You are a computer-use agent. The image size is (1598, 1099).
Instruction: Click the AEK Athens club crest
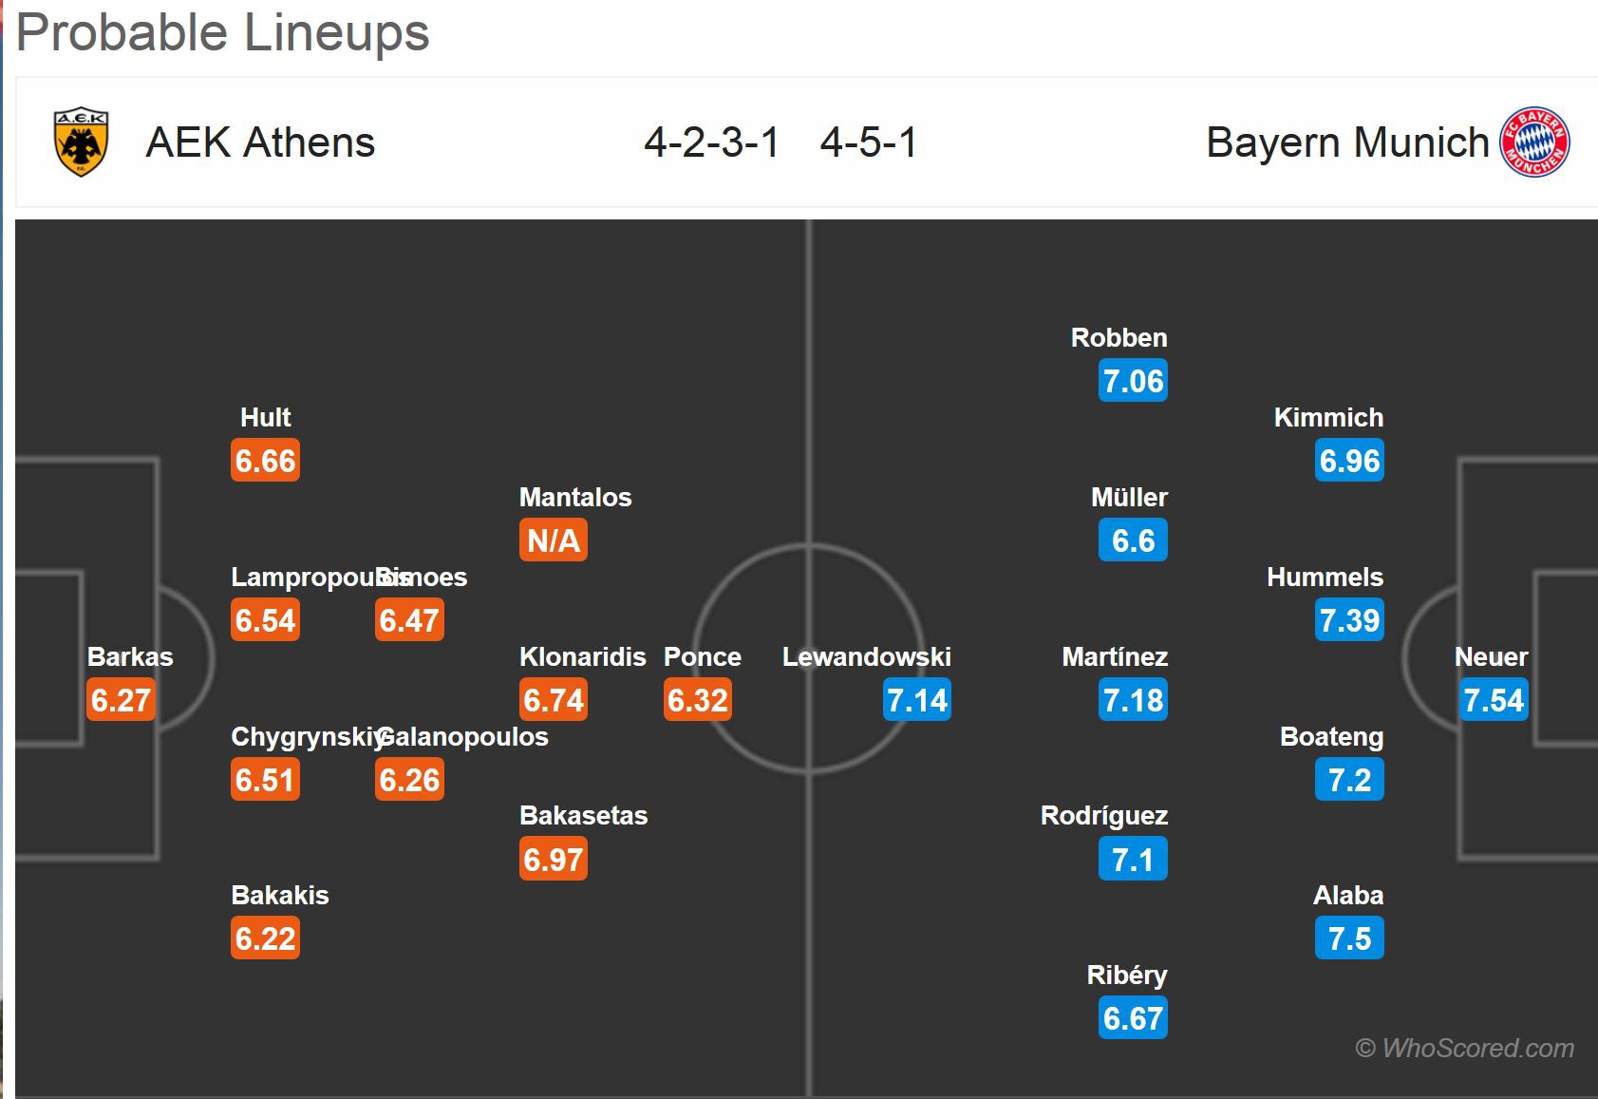tap(82, 143)
